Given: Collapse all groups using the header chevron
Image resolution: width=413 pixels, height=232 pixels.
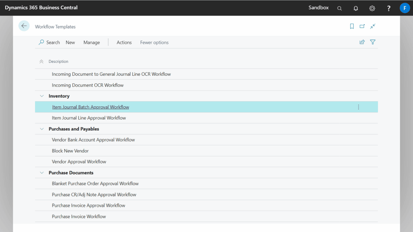Looking at the screenshot, I should (41, 62).
